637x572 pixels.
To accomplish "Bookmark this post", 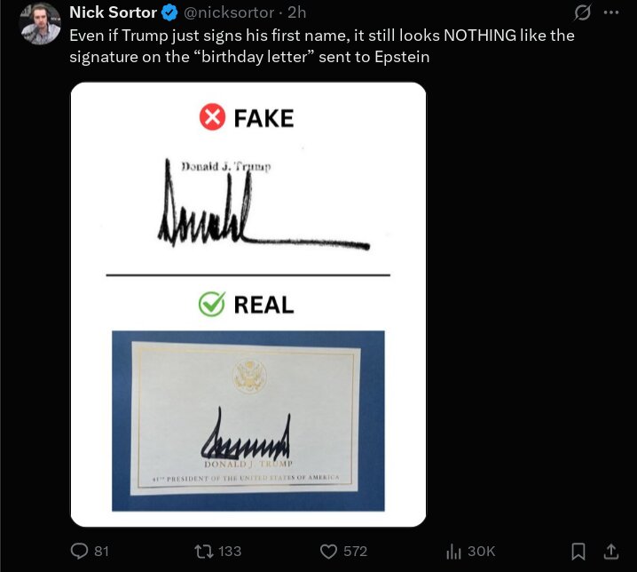I will pyautogui.click(x=578, y=551).
